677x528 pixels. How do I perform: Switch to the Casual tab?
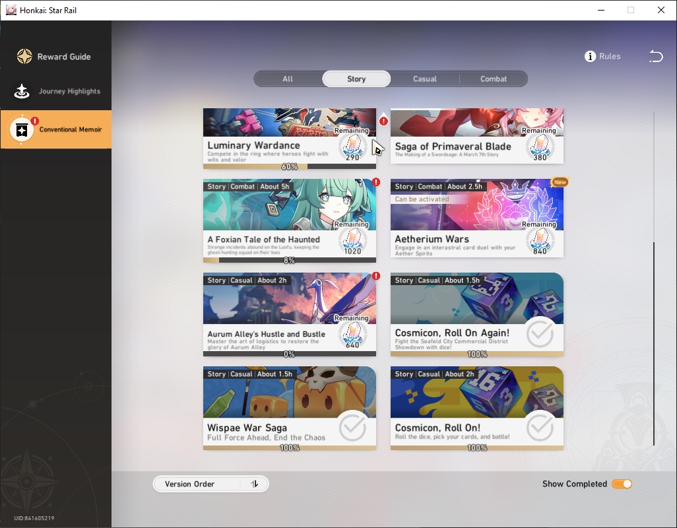[425, 79]
